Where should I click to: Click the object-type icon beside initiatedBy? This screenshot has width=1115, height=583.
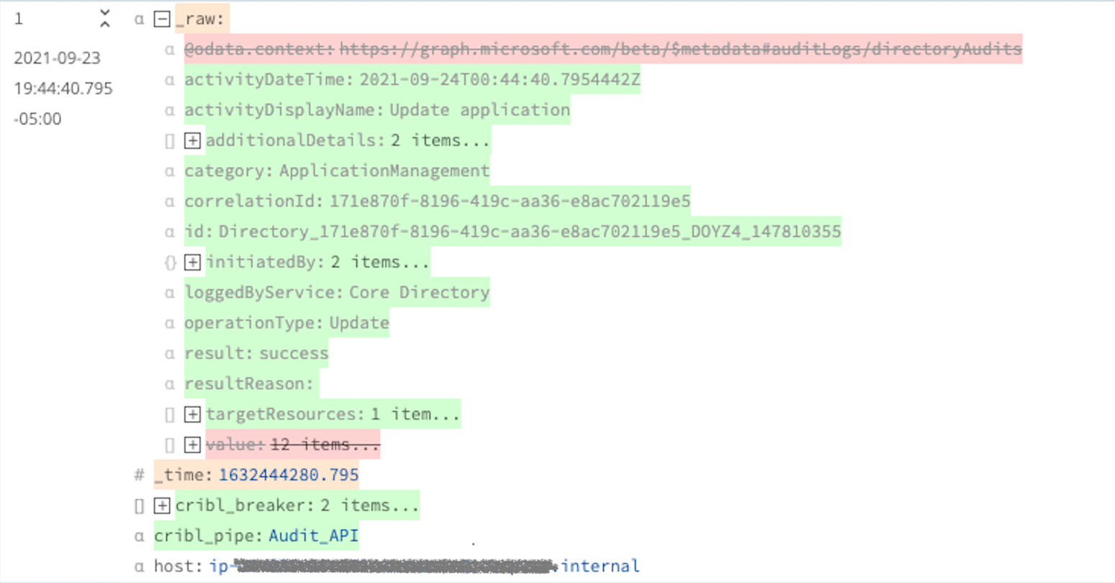170,262
